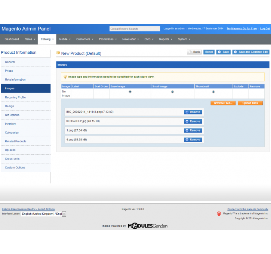Click the Exclude column header

coord(240,87)
